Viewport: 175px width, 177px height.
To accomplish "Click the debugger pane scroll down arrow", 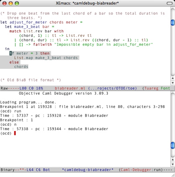I will click(173, 164).
